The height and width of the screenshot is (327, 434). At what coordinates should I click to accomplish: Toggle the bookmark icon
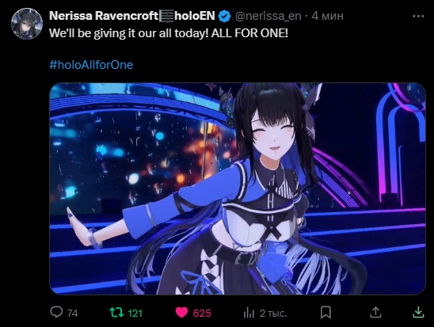tap(325, 313)
